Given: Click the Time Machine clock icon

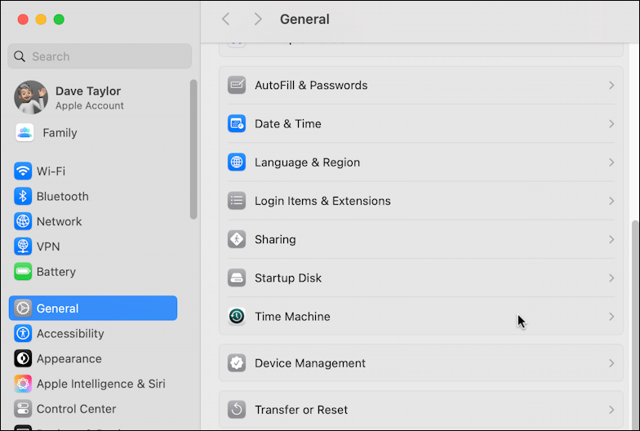Looking at the screenshot, I should (x=237, y=317).
